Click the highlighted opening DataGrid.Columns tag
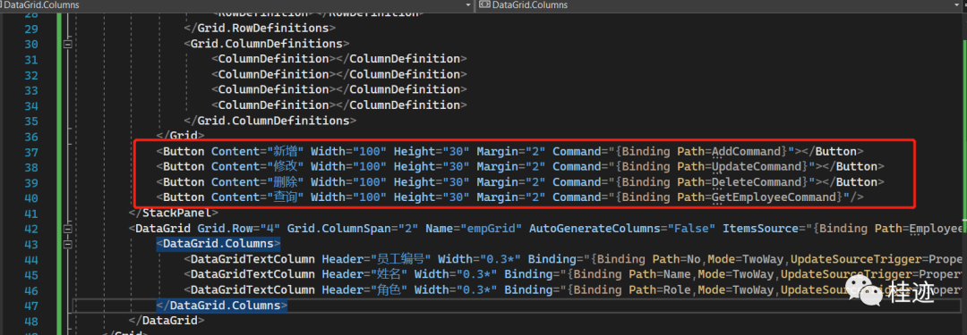Viewport: 967px width, 335px height. coord(218,244)
